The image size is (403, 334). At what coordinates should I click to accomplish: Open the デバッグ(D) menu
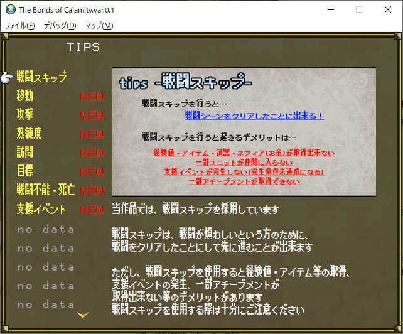coord(60,26)
